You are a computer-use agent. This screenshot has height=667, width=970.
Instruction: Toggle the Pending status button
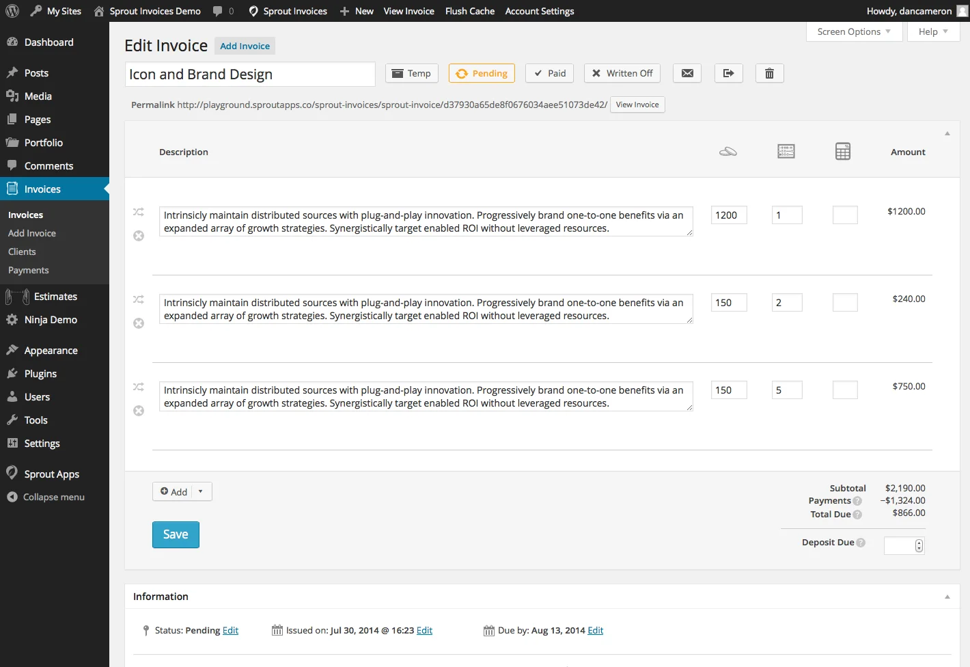pyautogui.click(x=482, y=73)
